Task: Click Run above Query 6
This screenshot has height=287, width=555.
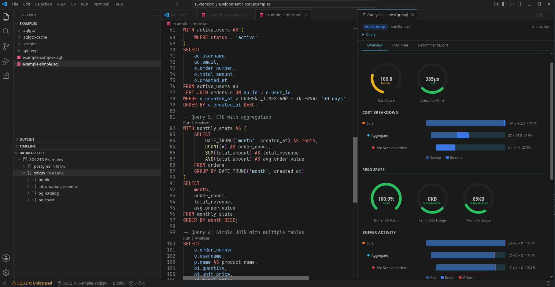Action: [187, 238]
